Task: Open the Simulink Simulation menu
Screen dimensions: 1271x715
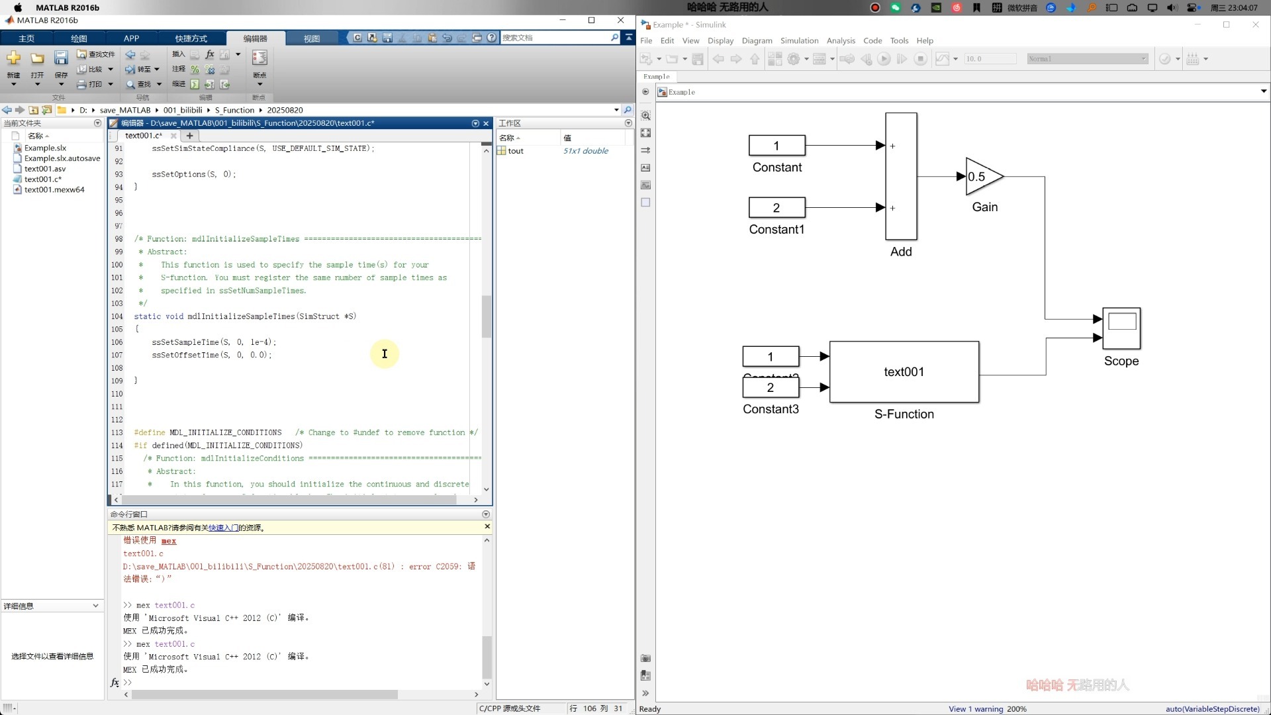Action: click(x=799, y=40)
